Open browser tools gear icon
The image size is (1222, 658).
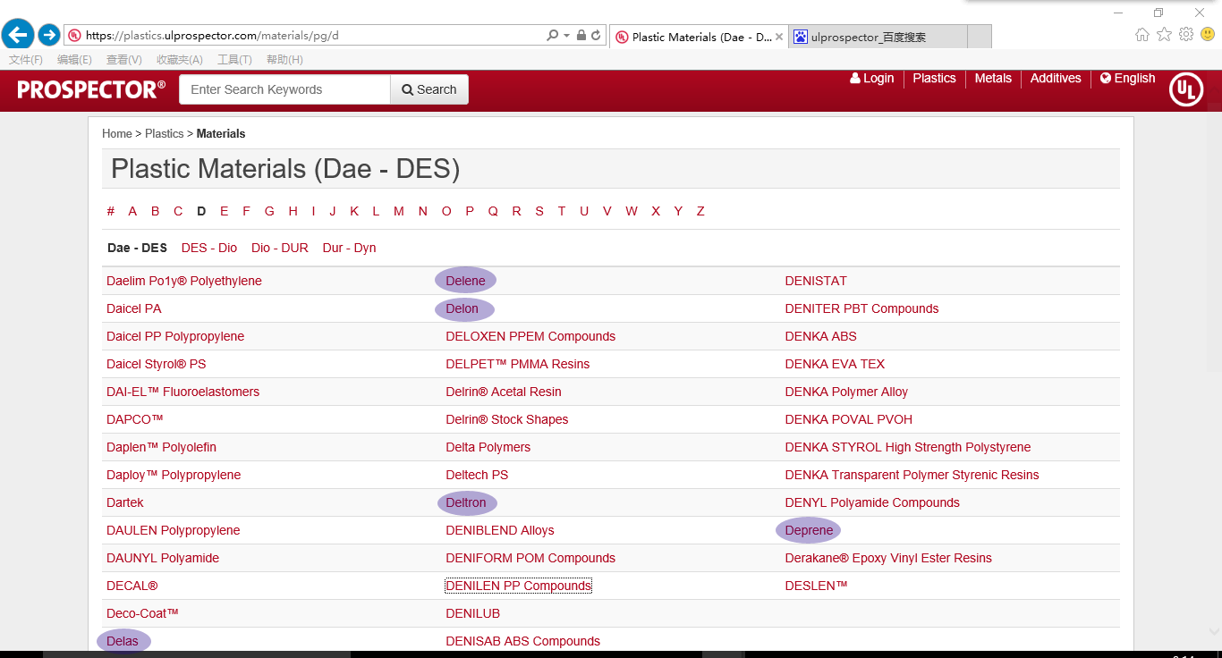click(1186, 35)
